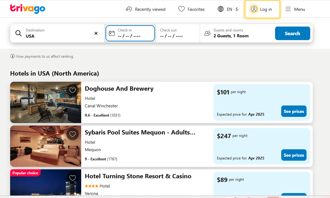Click into the Destination input field
330x198 pixels.
pos(57,36)
